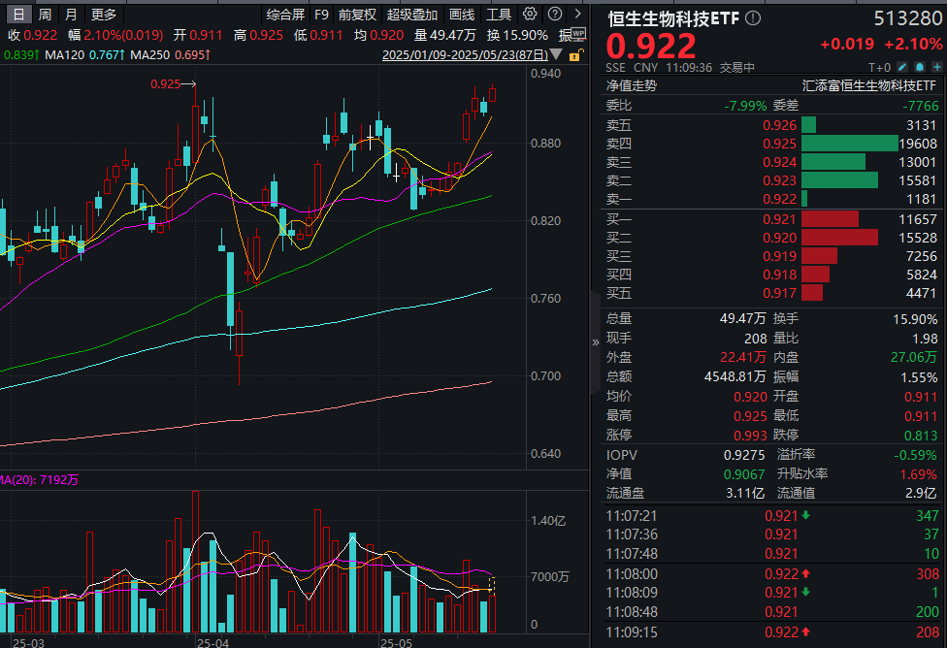Image resolution: width=947 pixels, height=648 pixels.
Task: Click 升贴水率 value 1.69%
Action: tap(919, 474)
